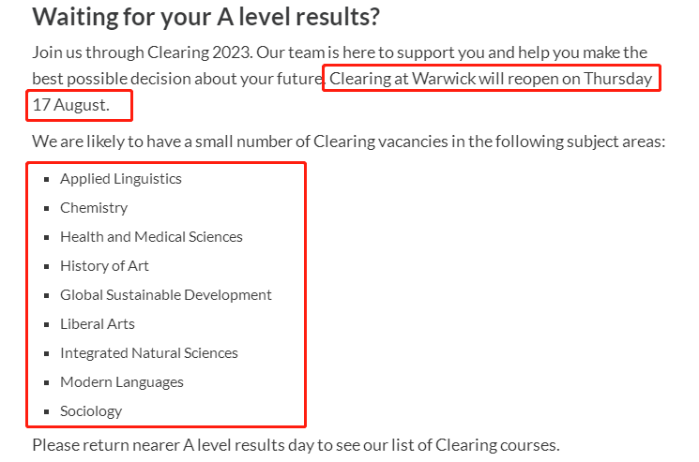The image size is (699, 462).
Task: Click Modern Languages subject
Action: pyautogui.click(x=122, y=382)
